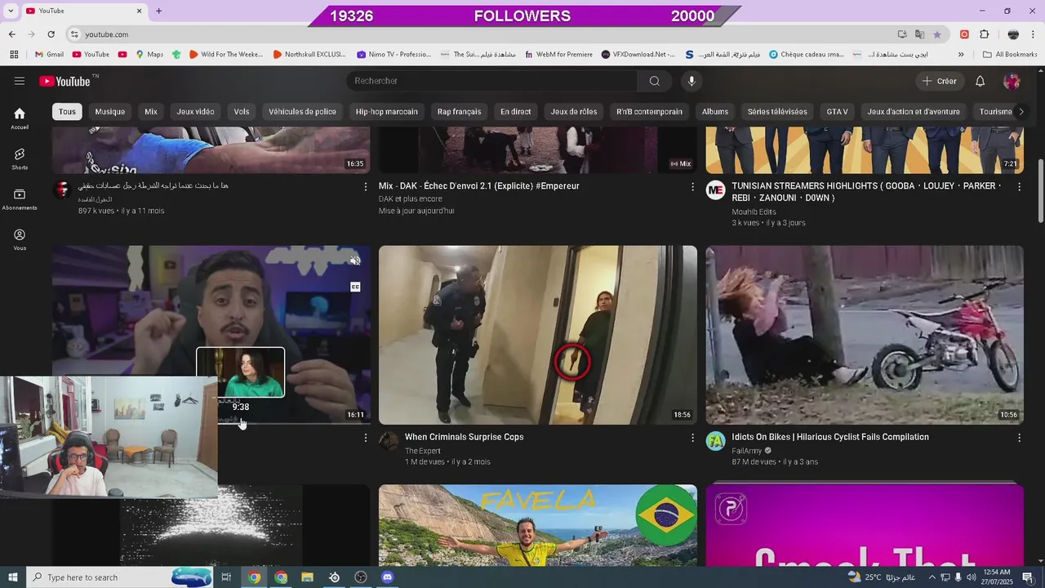
Task: Select the Tous category chip
Action: tap(67, 112)
